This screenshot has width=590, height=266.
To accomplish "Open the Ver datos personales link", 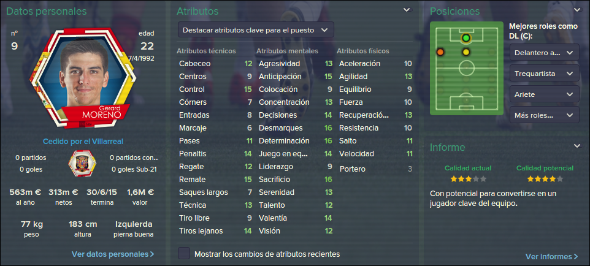I will pyautogui.click(x=113, y=254).
